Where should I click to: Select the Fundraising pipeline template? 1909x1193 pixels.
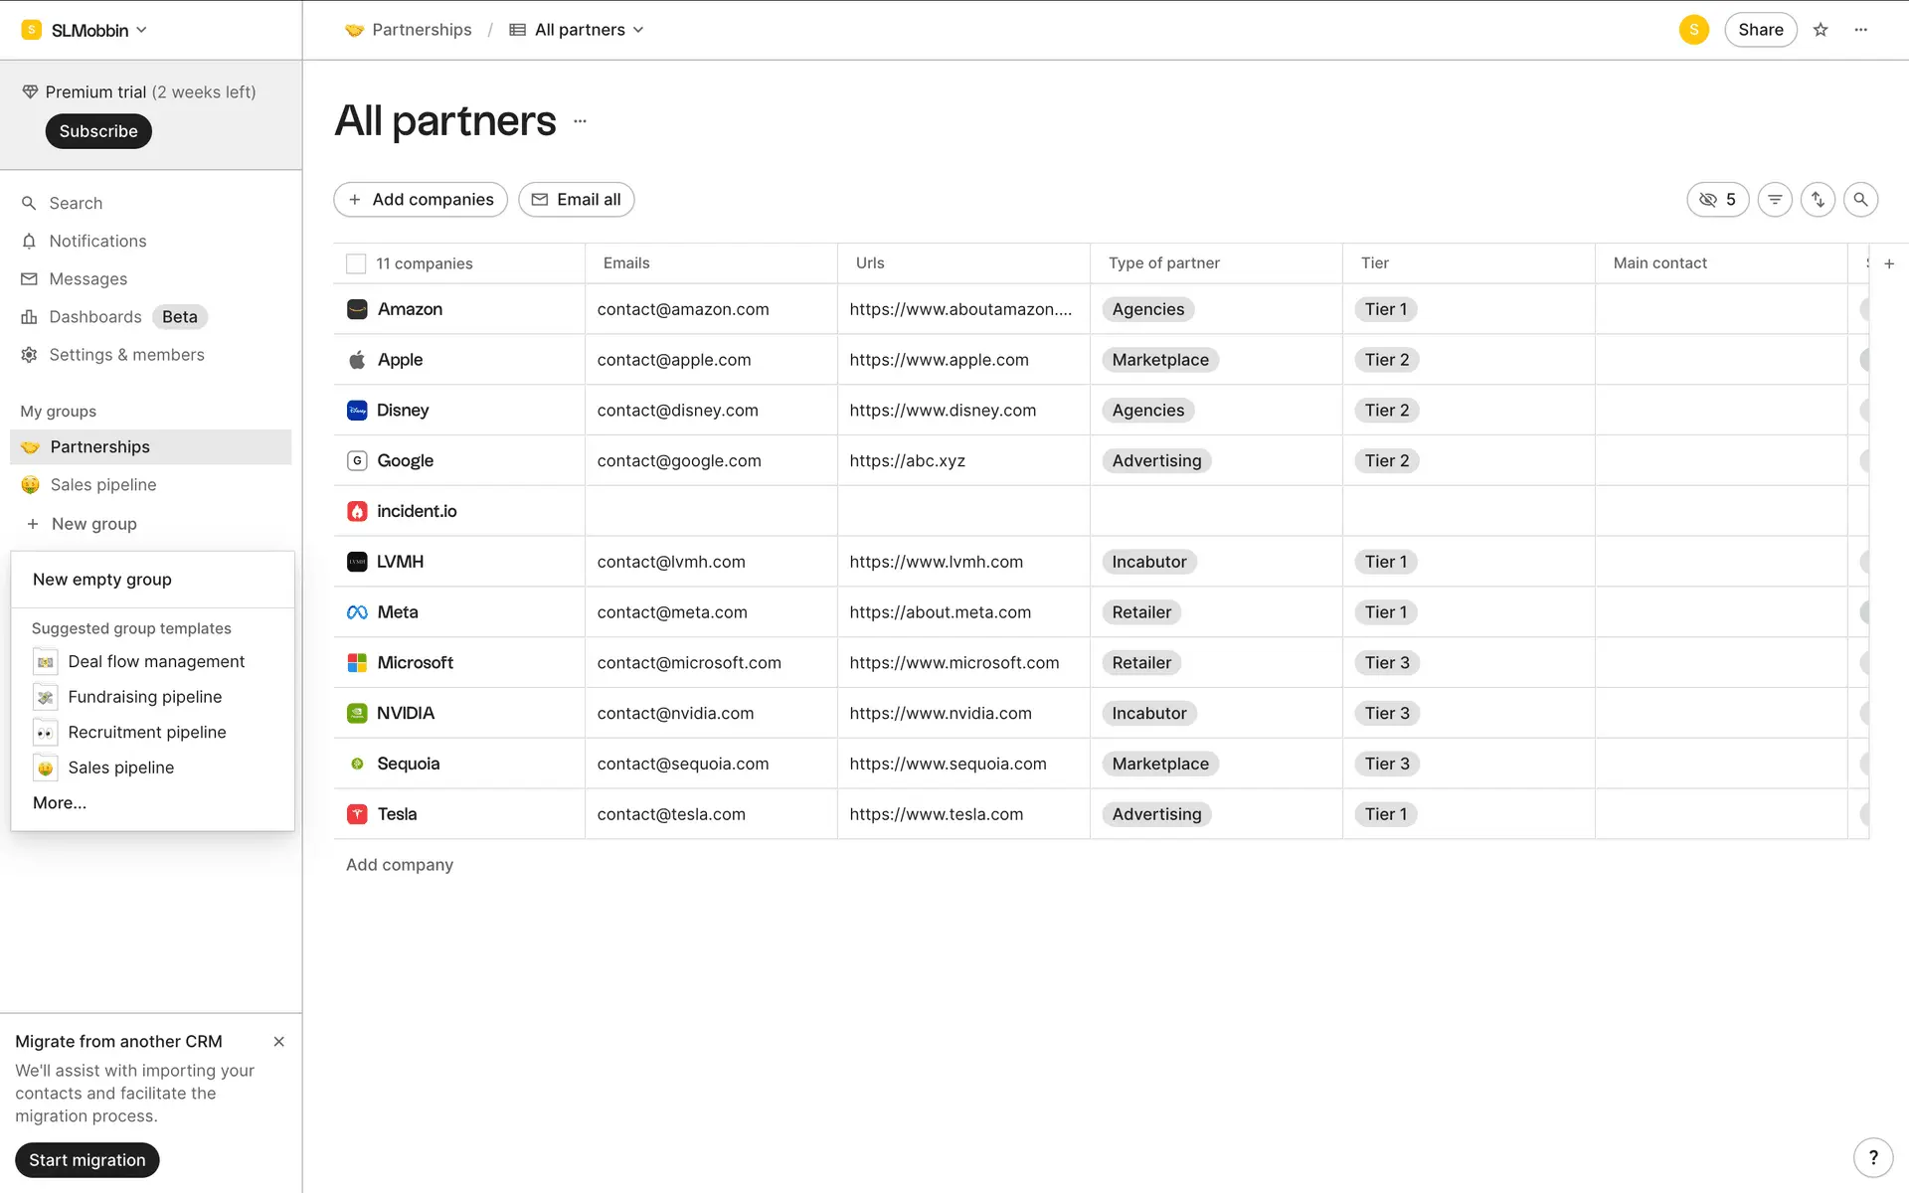(x=144, y=697)
